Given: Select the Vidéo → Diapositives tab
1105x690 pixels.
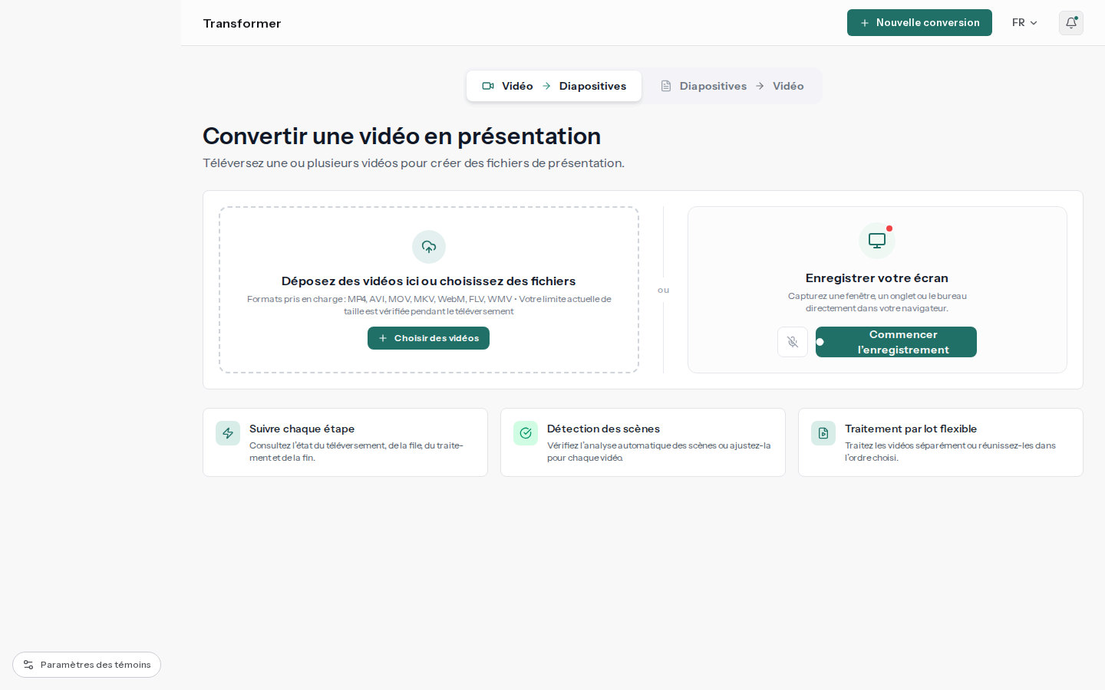Looking at the screenshot, I should point(554,86).
